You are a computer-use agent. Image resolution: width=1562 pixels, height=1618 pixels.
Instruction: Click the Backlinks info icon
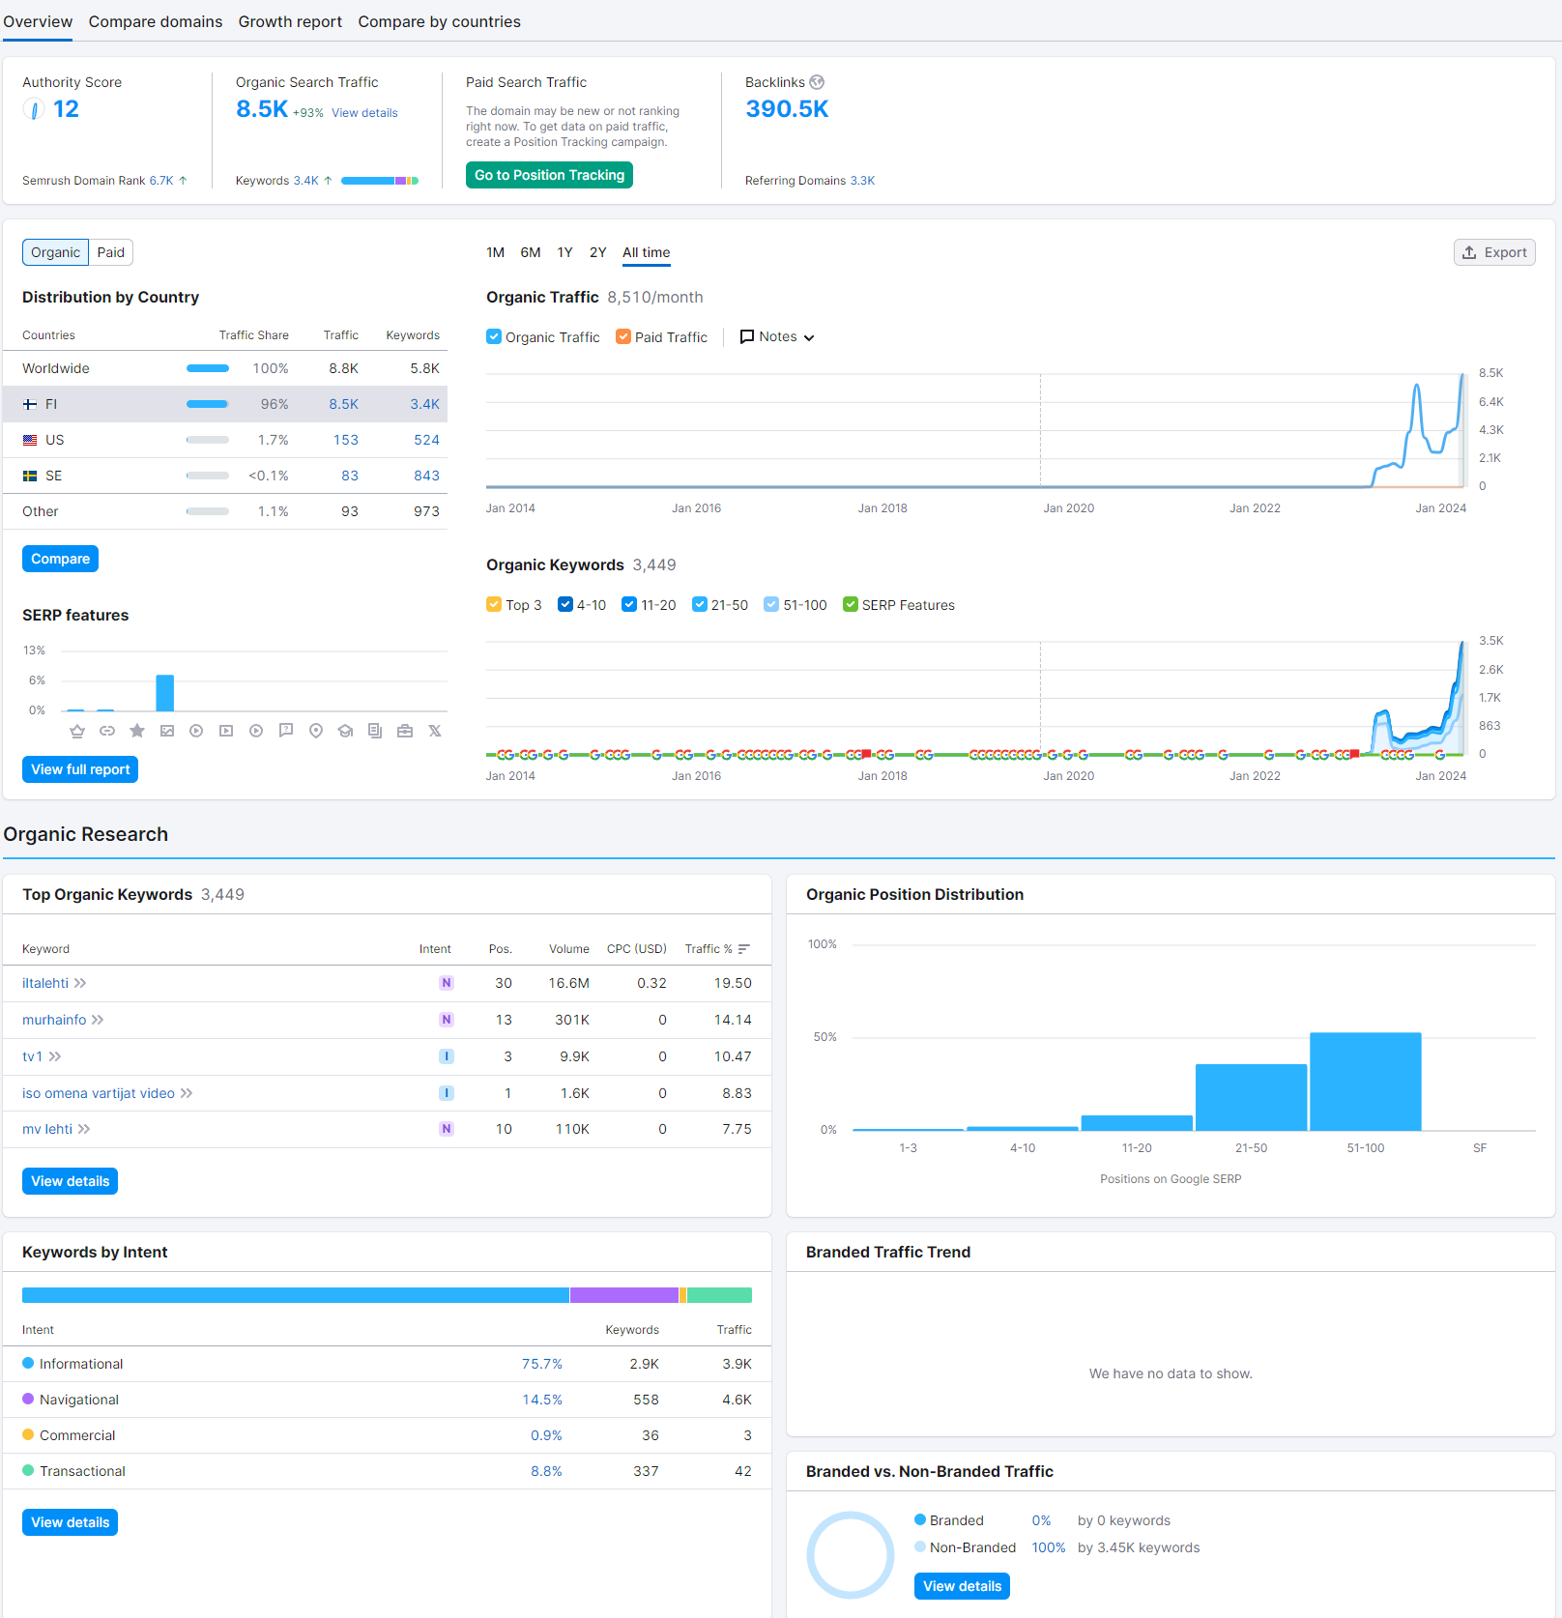[817, 82]
